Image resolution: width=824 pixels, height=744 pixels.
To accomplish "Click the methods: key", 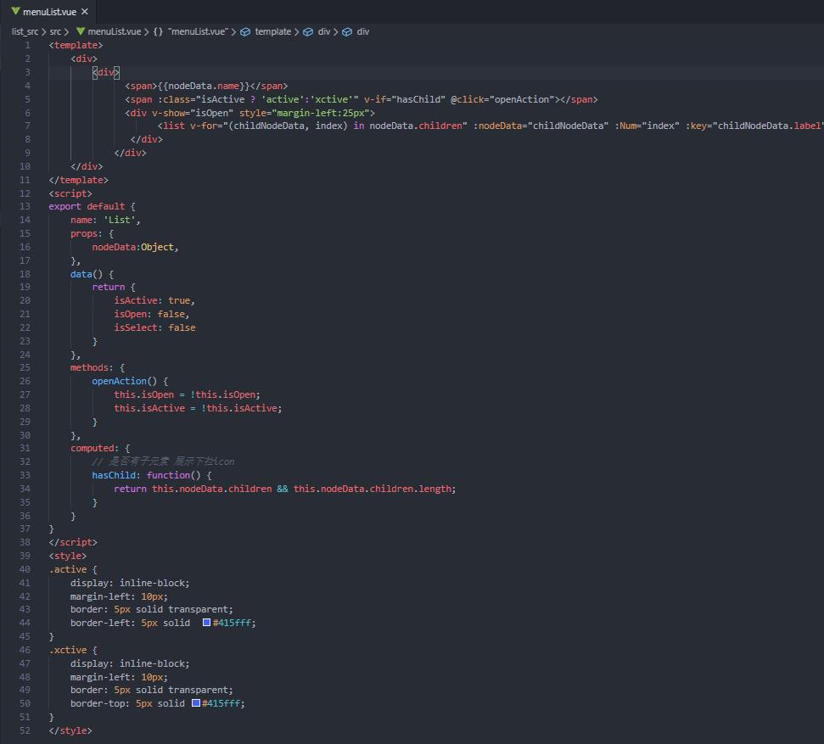I will click(x=92, y=367).
